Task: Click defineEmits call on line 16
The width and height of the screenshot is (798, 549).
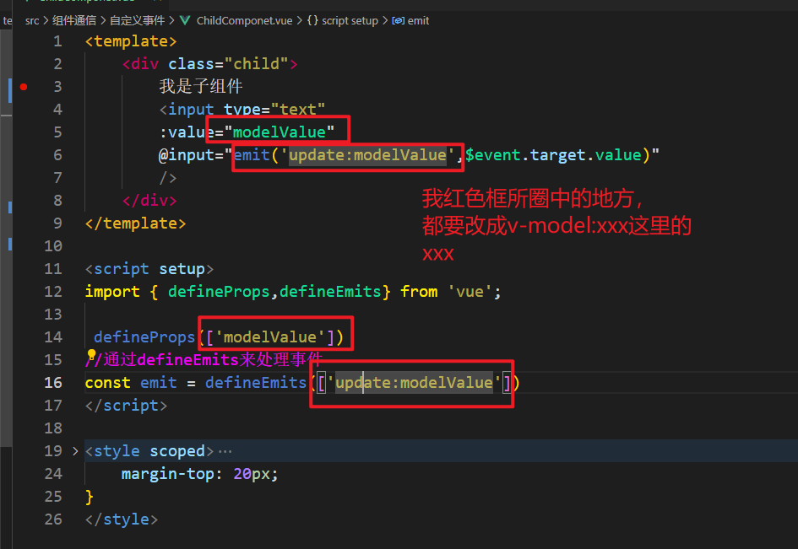Action: tap(256, 382)
